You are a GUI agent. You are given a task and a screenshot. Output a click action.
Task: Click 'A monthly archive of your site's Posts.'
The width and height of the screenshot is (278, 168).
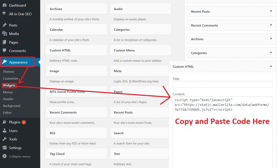(x=75, y=19)
